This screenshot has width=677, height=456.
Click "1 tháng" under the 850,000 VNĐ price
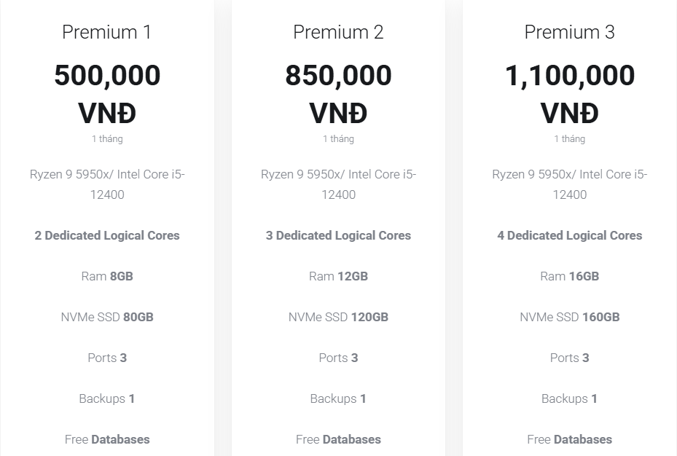tap(338, 138)
